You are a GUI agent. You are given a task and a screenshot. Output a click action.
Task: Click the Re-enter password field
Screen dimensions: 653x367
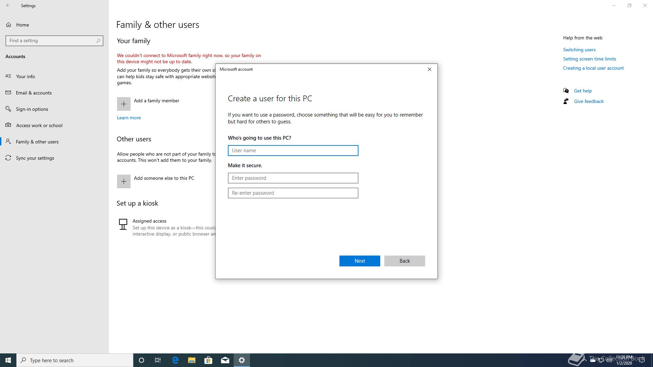coord(293,193)
